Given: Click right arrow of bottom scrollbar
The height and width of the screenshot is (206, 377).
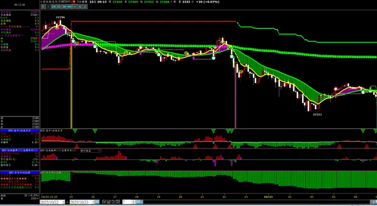Looking at the screenshot, I should 374,202.
